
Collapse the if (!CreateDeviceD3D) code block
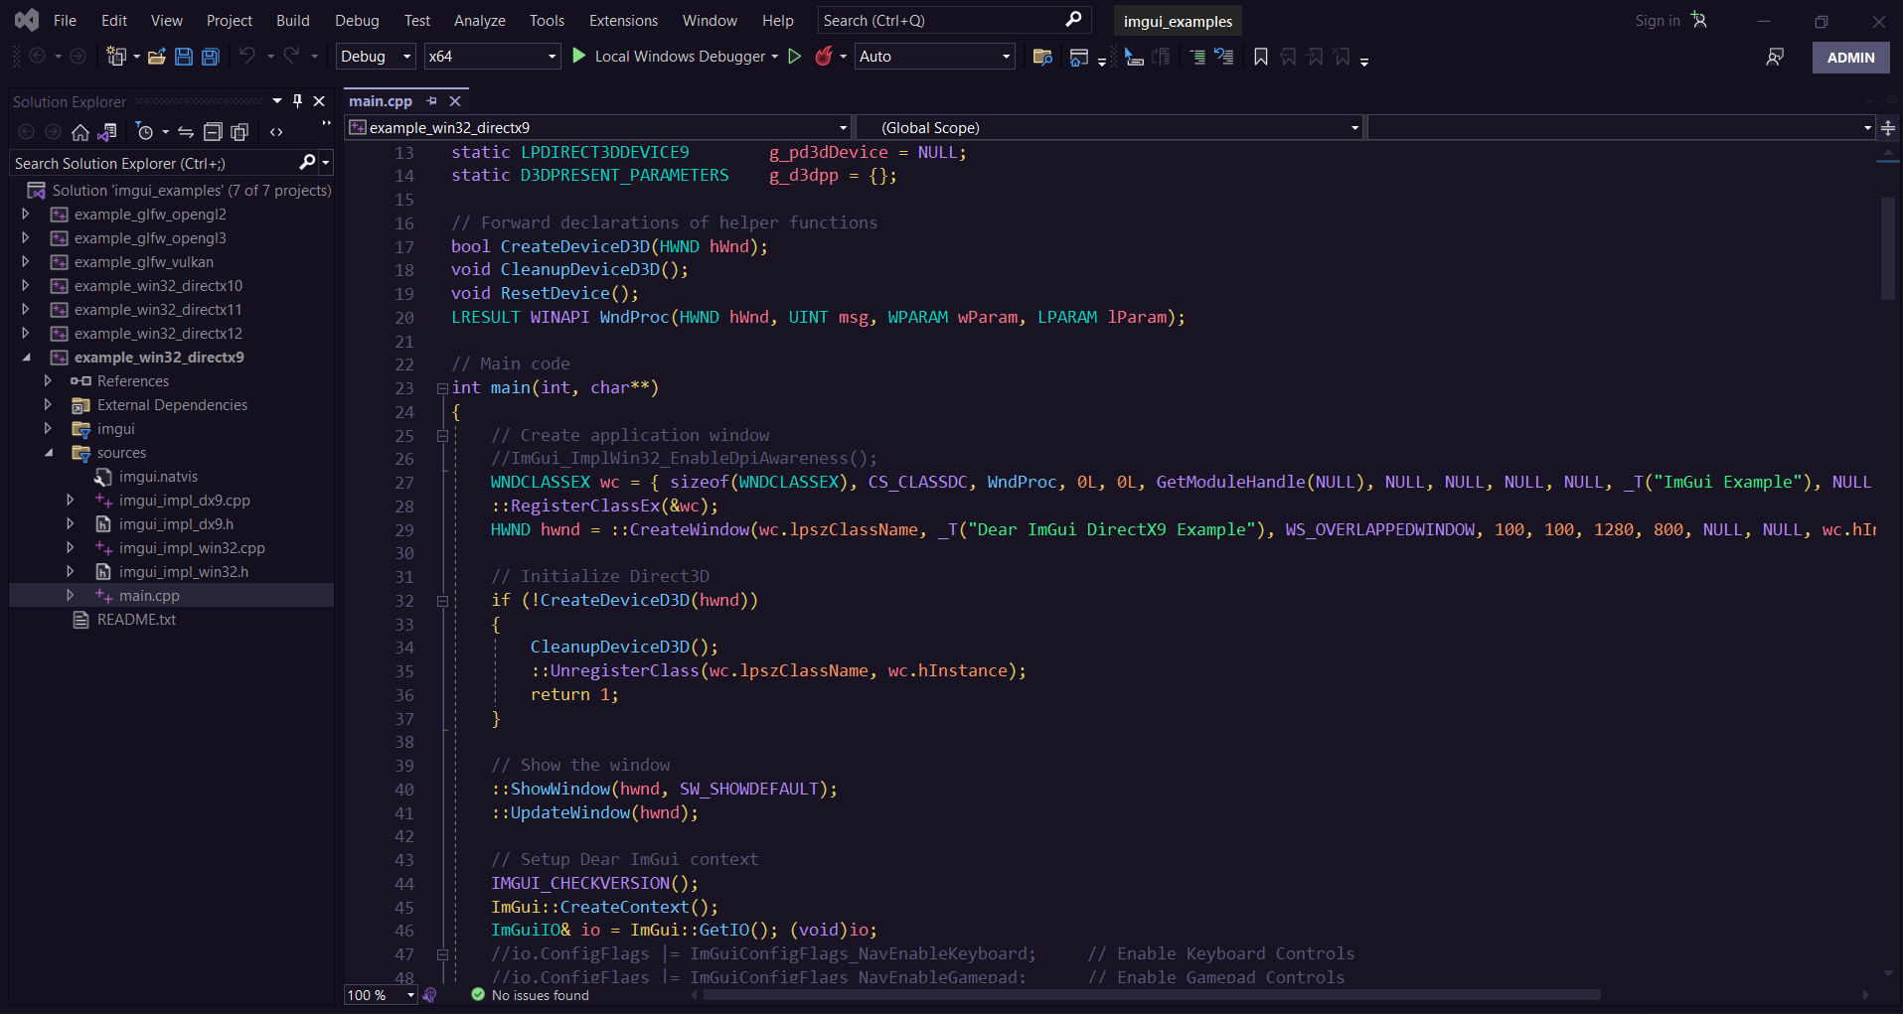pos(442,601)
